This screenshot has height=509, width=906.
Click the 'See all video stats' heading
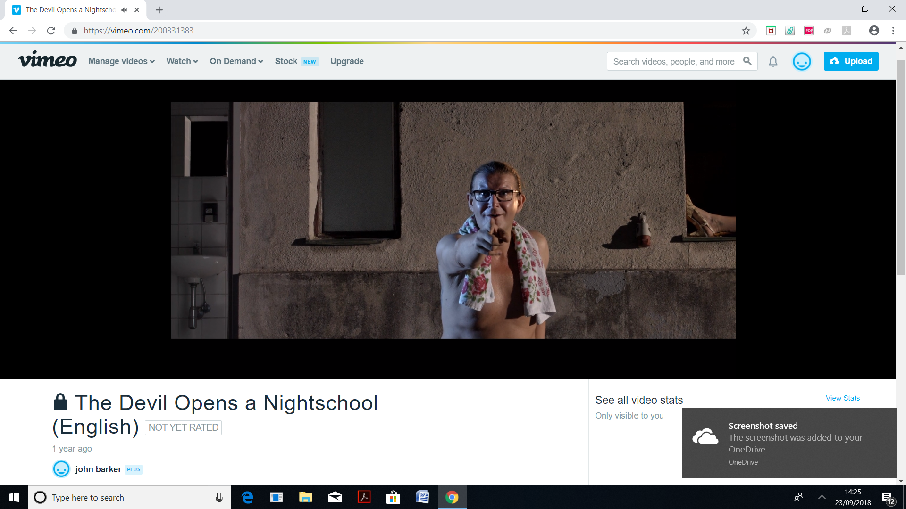[x=639, y=400]
